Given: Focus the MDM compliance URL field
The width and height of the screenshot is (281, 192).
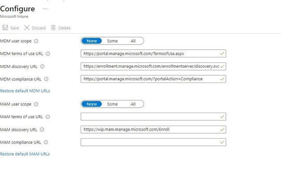Looking at the screenshot, I should pos(153,79).
